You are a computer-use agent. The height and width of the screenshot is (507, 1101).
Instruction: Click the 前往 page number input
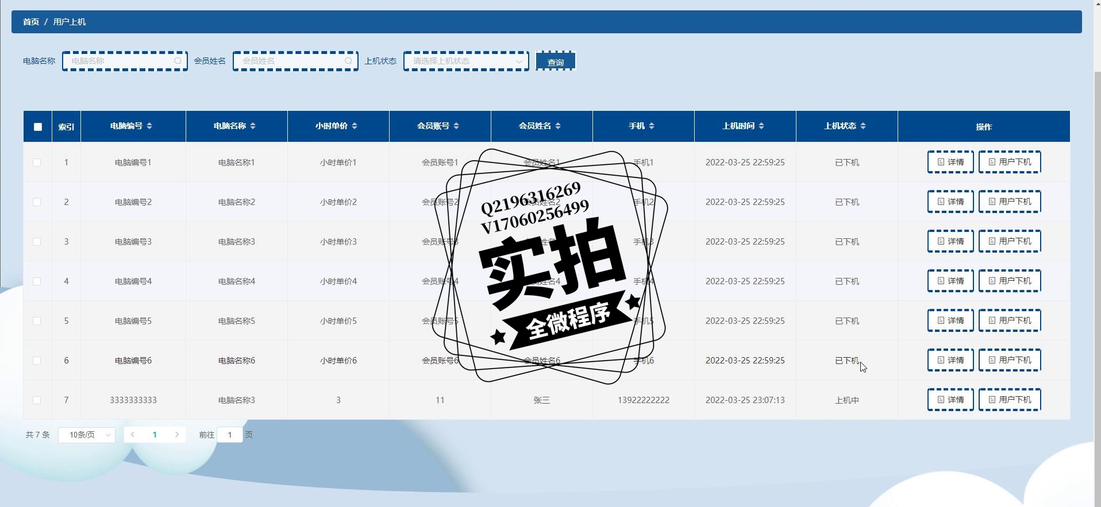tap(230, 435)
